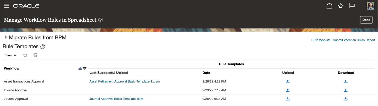Download template for Journal Approval
Image resolution: width=378 pixels, height=106 pixels.
click(345, 99)
